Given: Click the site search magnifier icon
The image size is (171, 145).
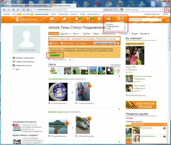Looking at the screenshot, I should [160, 20].
